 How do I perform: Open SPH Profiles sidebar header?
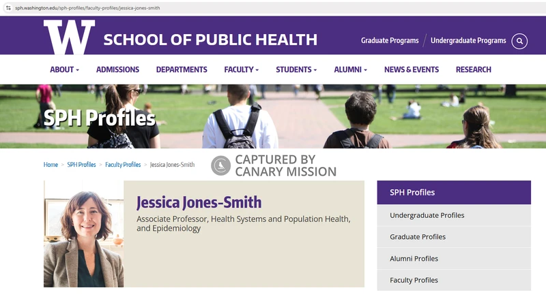[454, 192]
